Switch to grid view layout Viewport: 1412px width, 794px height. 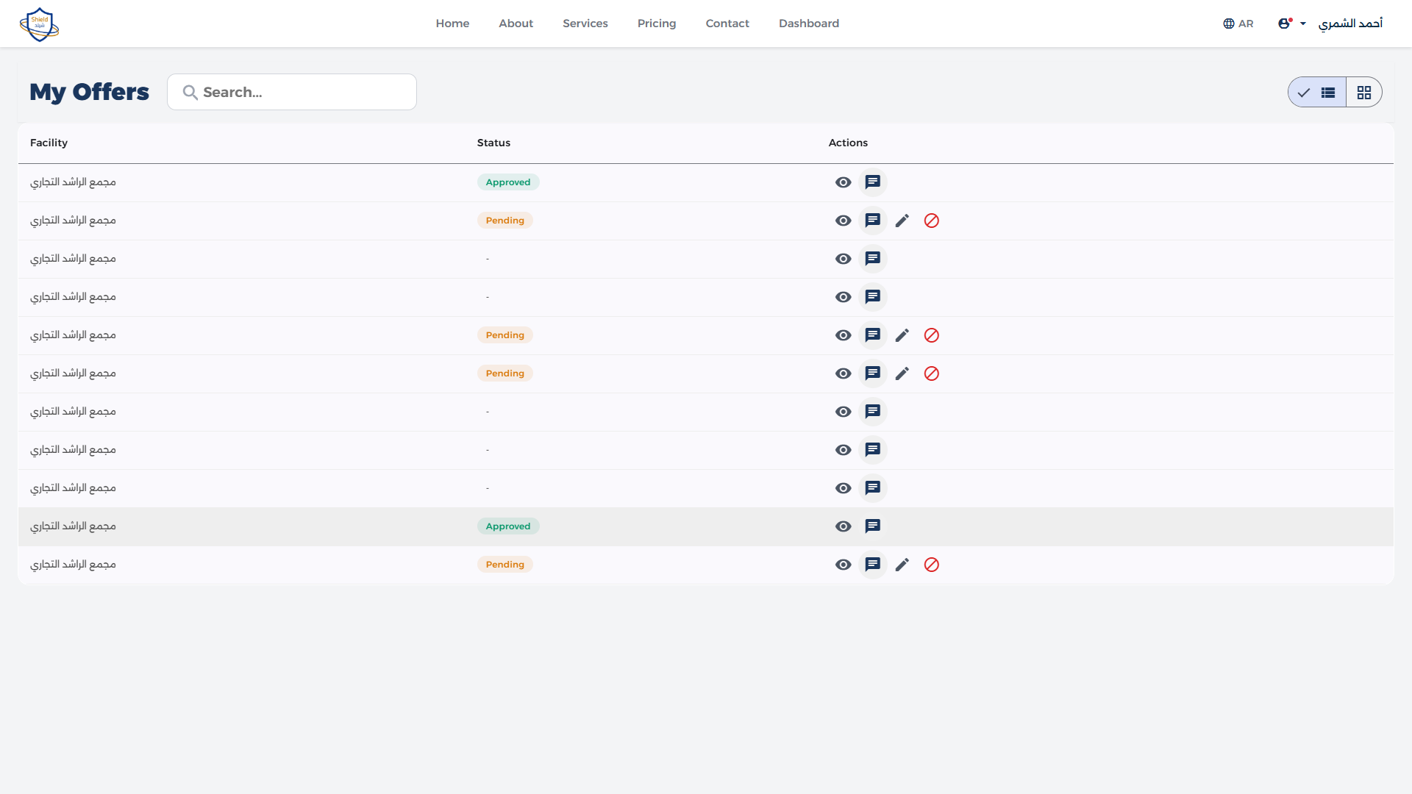(1365, 92)
